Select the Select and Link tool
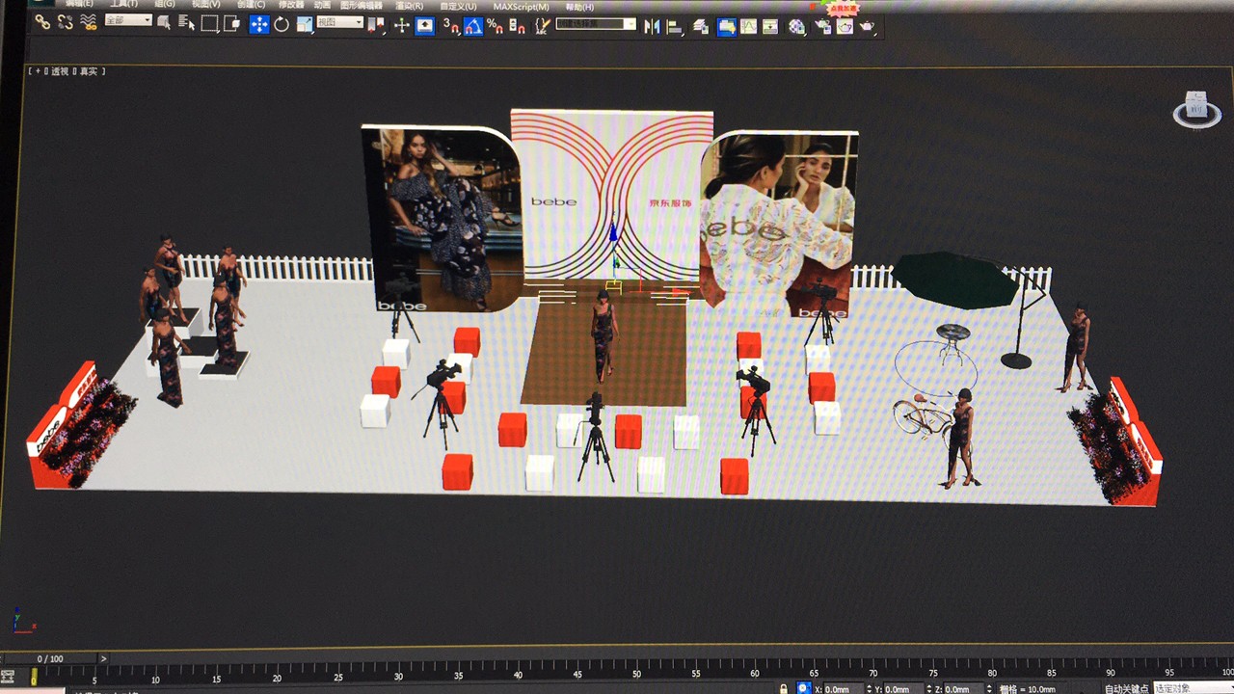 (42, 22)
